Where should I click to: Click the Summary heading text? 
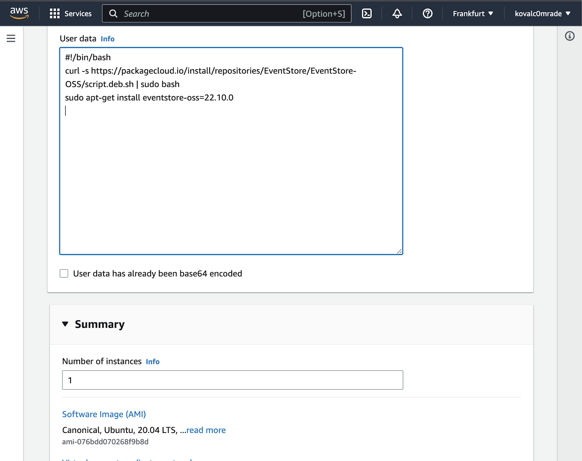pyautogui.click(x=100, y=324)
